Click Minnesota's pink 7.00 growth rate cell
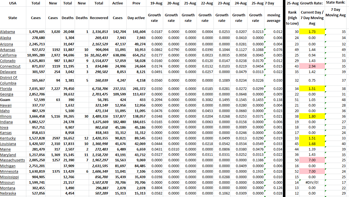 pos(312,171)
